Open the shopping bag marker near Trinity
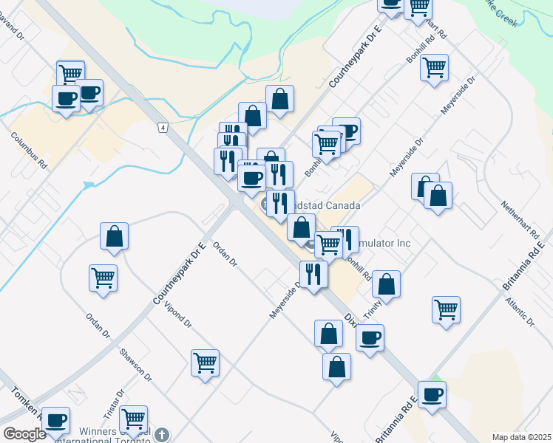Image resolution: width=553 pixels, height=443 pixels. pyautogui.click(x=386, y=284)
